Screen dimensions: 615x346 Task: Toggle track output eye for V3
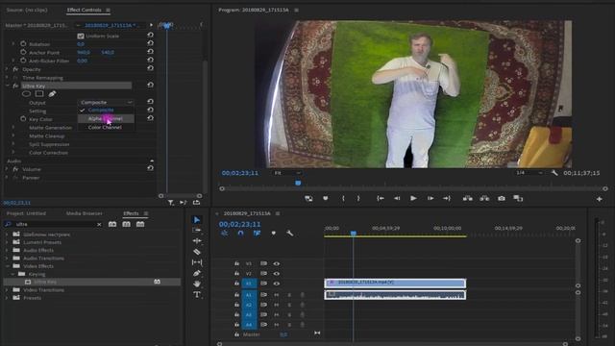[277, 263]
